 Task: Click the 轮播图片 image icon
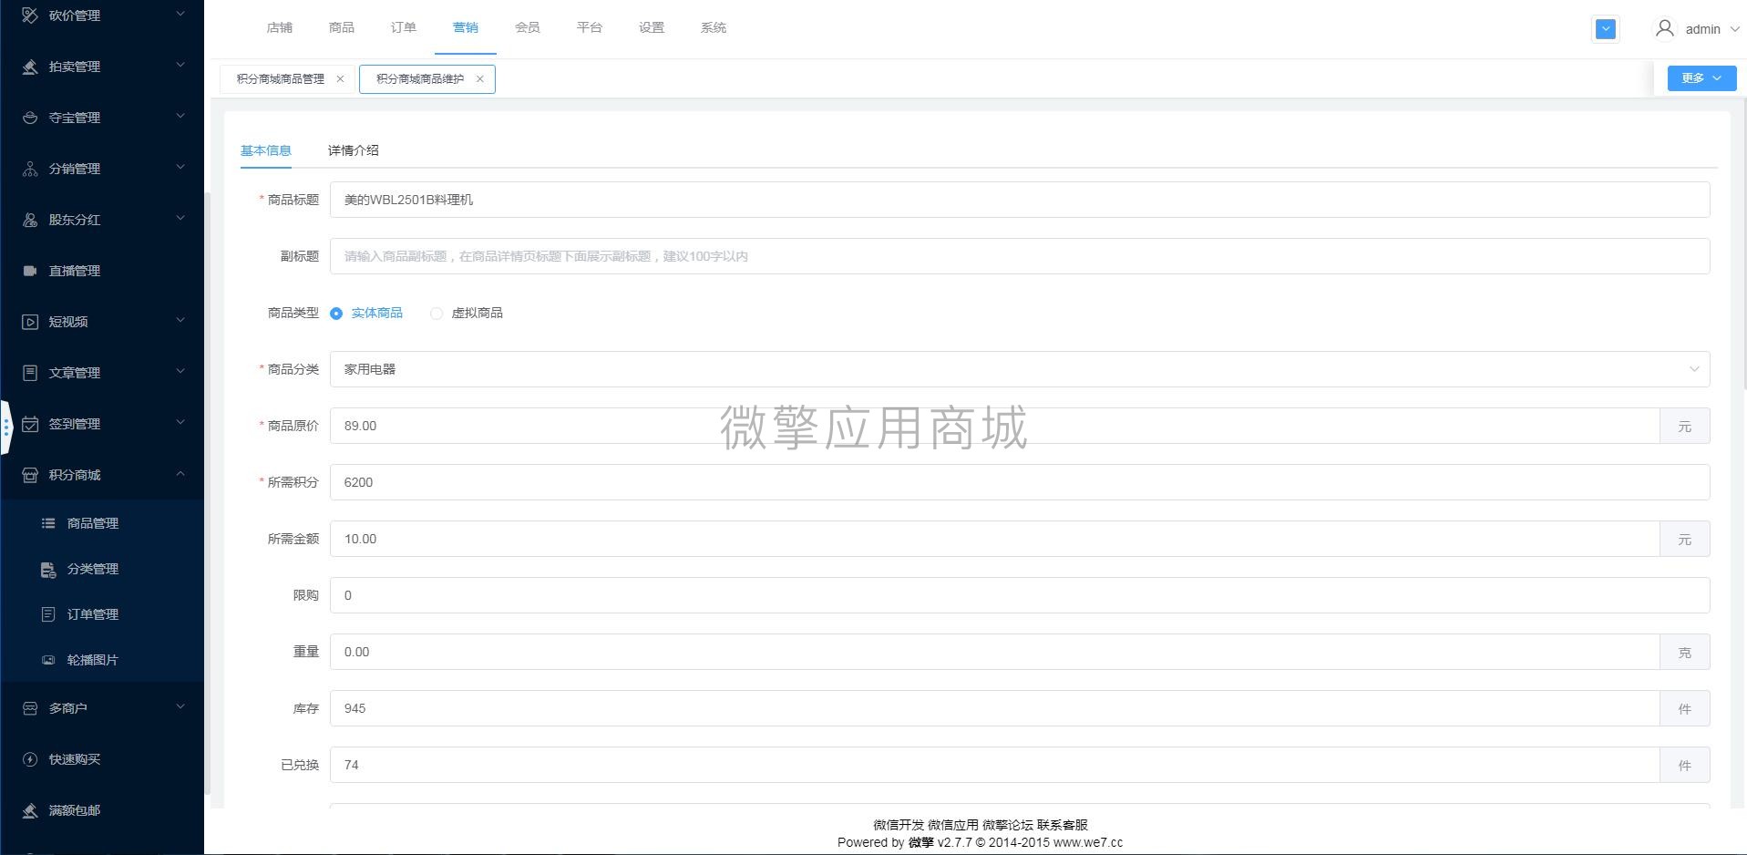coord(48,660)
